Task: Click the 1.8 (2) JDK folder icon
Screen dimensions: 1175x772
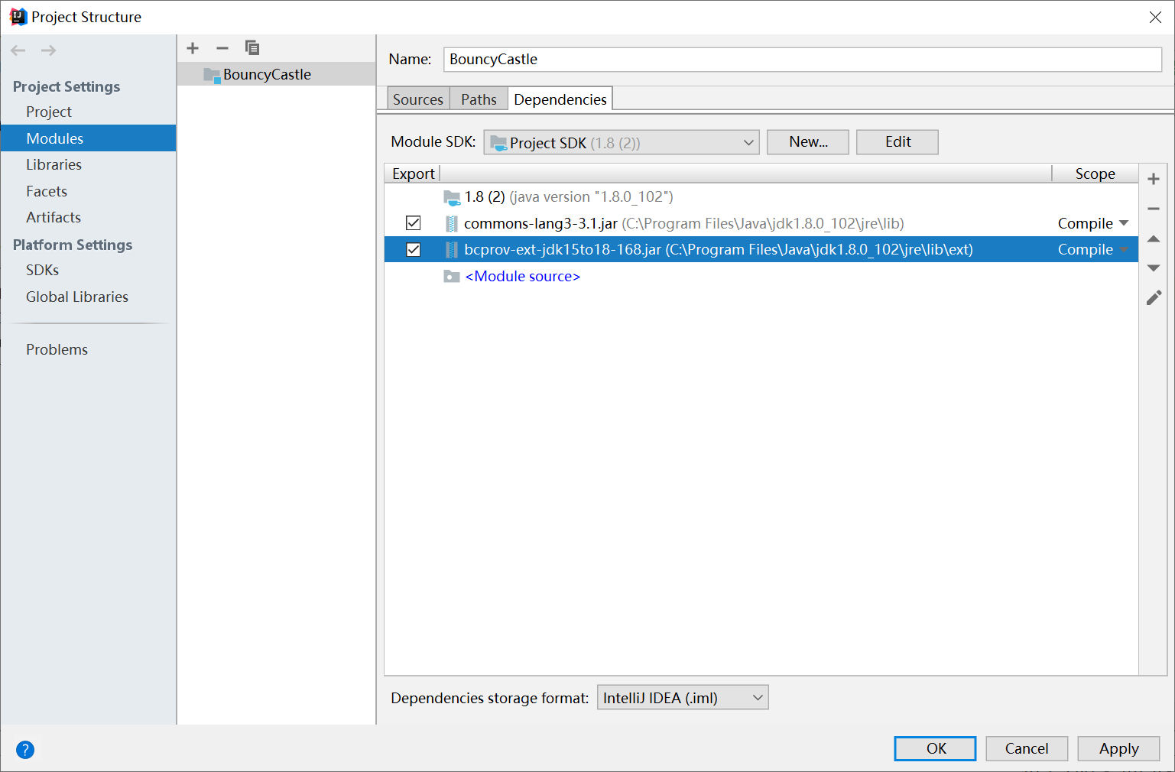Action: 452,197
